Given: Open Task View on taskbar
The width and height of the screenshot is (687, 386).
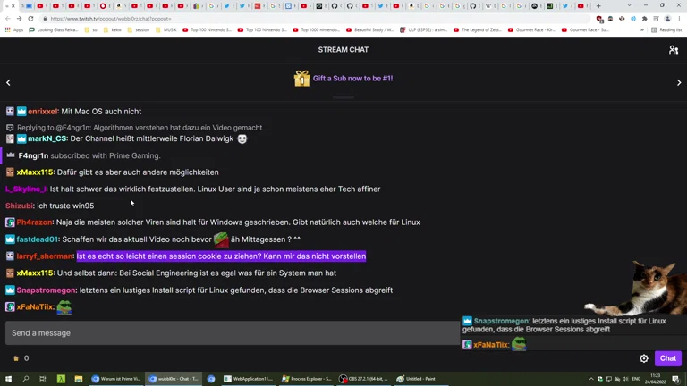Looking at the screenshot, I should pyautogui.click(x=43, y=379).
